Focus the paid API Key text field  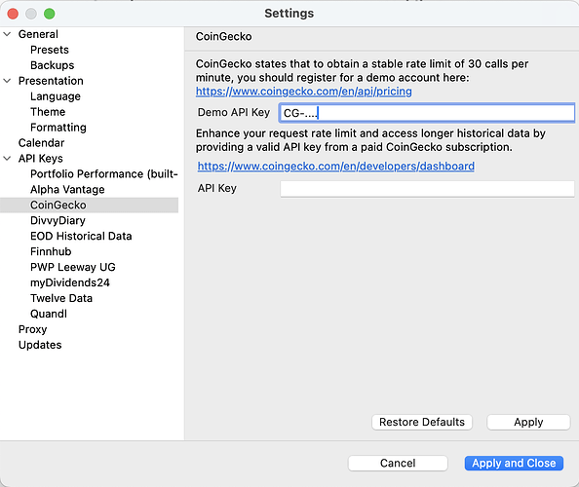(427, 189)
